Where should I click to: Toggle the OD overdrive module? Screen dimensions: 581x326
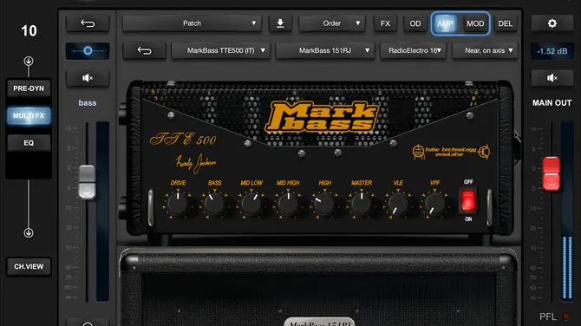click(x=415, y=23)
